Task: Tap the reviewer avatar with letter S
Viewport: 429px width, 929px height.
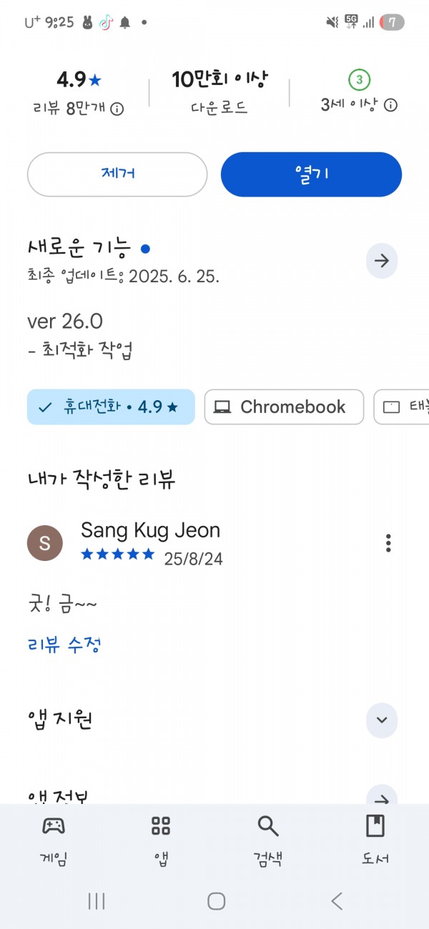Action: 44,543
